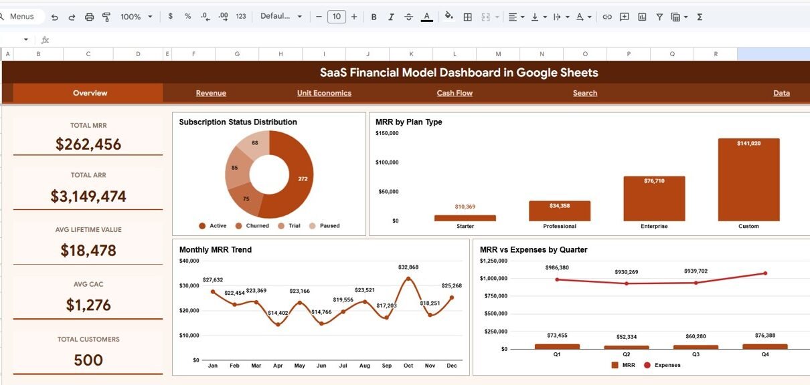Open the 100% zoom dropdown
Image resolution: width=810 pixels, height=385 pixels.
[136, 17]
